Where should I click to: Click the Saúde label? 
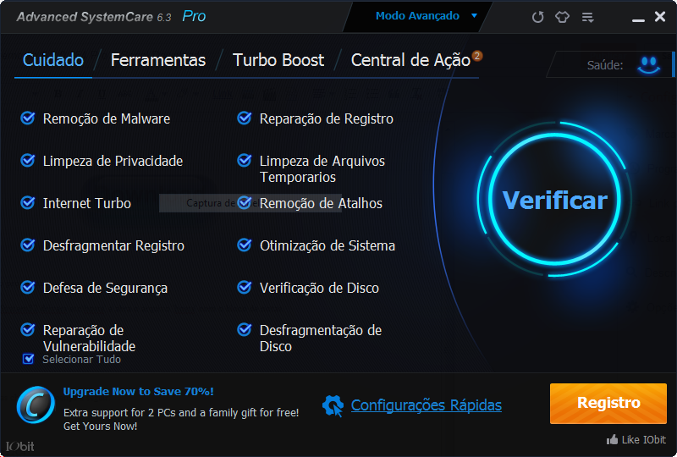pyautogui.click(x=605, y=65)
